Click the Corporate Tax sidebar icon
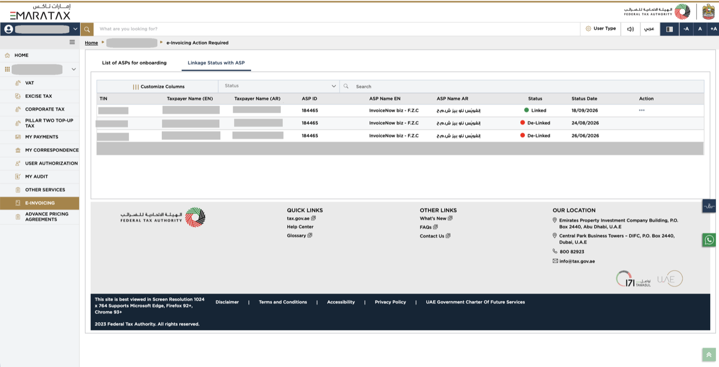 (17, 109)
